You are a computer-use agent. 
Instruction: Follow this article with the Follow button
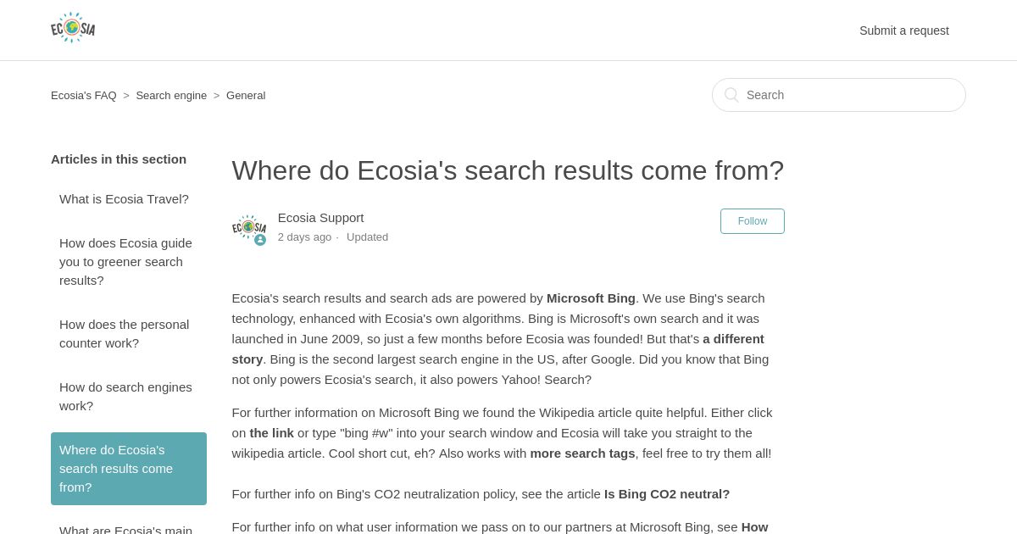point(753,221)
